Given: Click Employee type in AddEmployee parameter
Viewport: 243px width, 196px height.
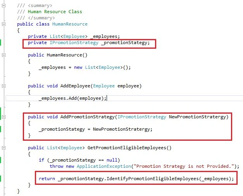Looking at the screenshot, I should (104, 86).
